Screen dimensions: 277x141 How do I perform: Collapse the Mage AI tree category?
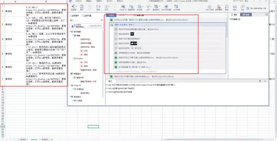pos(70,85)
